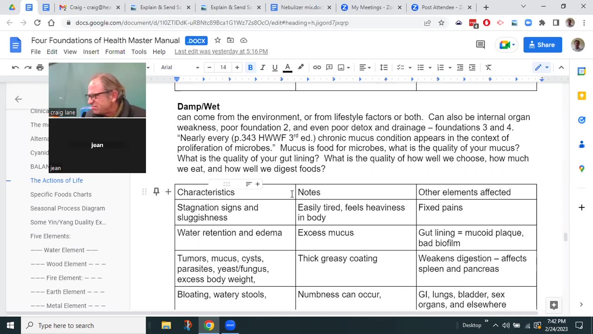593x334 pixels.
Task: Go to Seasonal Process Diagram outline heading
Action: [x=68, y=208]
